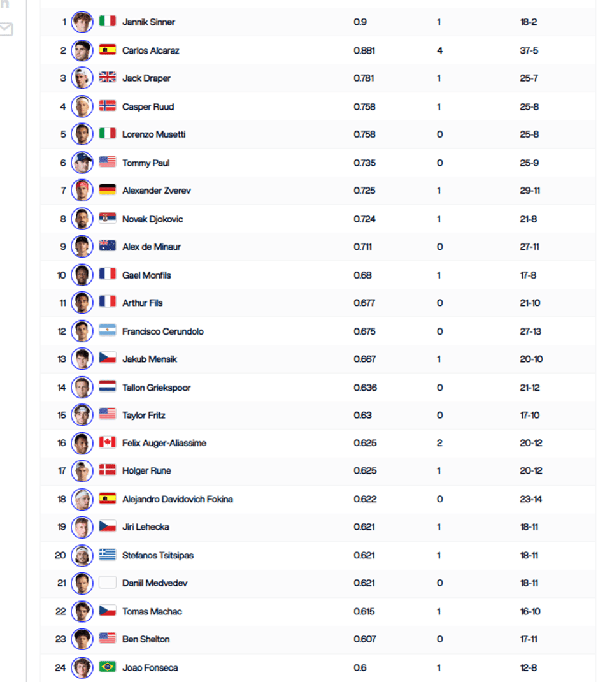Click the British flag beside Jack Draper
Screen dimensions: 605x682
(108, 78)
